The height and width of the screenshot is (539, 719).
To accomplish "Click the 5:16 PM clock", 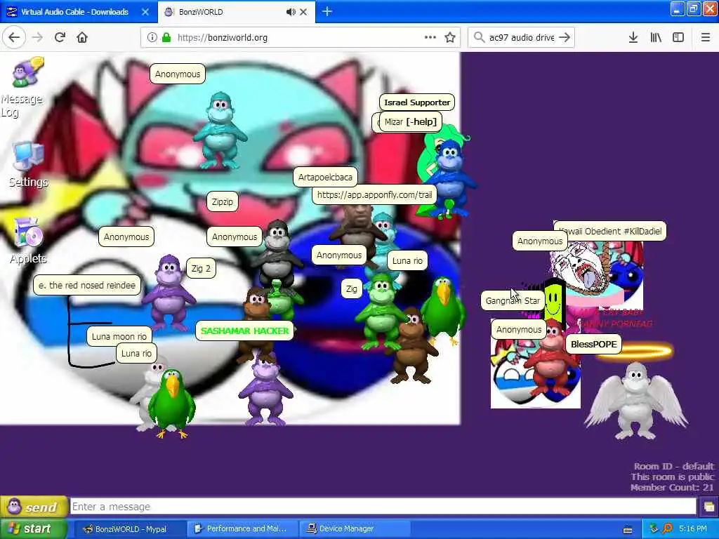I will (693, 529).
